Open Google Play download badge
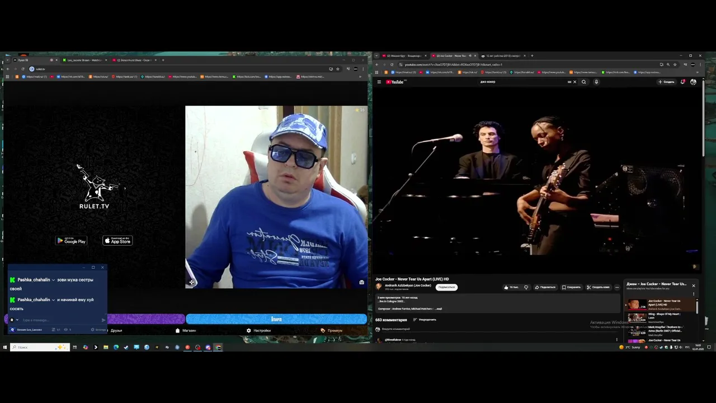Image resolution: width=716 pixels, height=403 pixels. [x=71, y=241]
